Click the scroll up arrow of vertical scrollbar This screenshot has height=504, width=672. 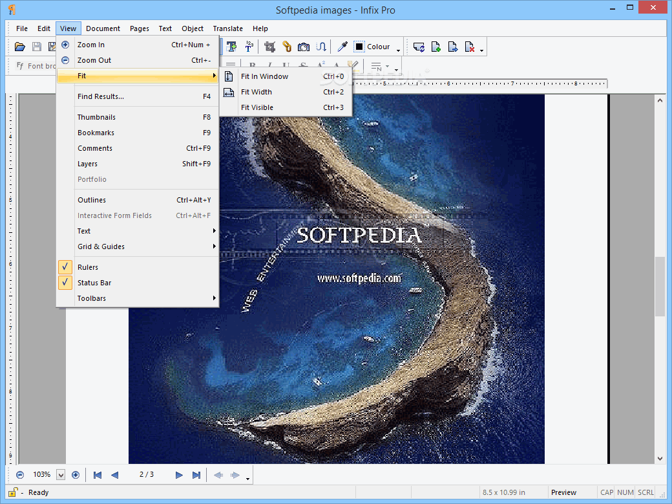point(660,100)
